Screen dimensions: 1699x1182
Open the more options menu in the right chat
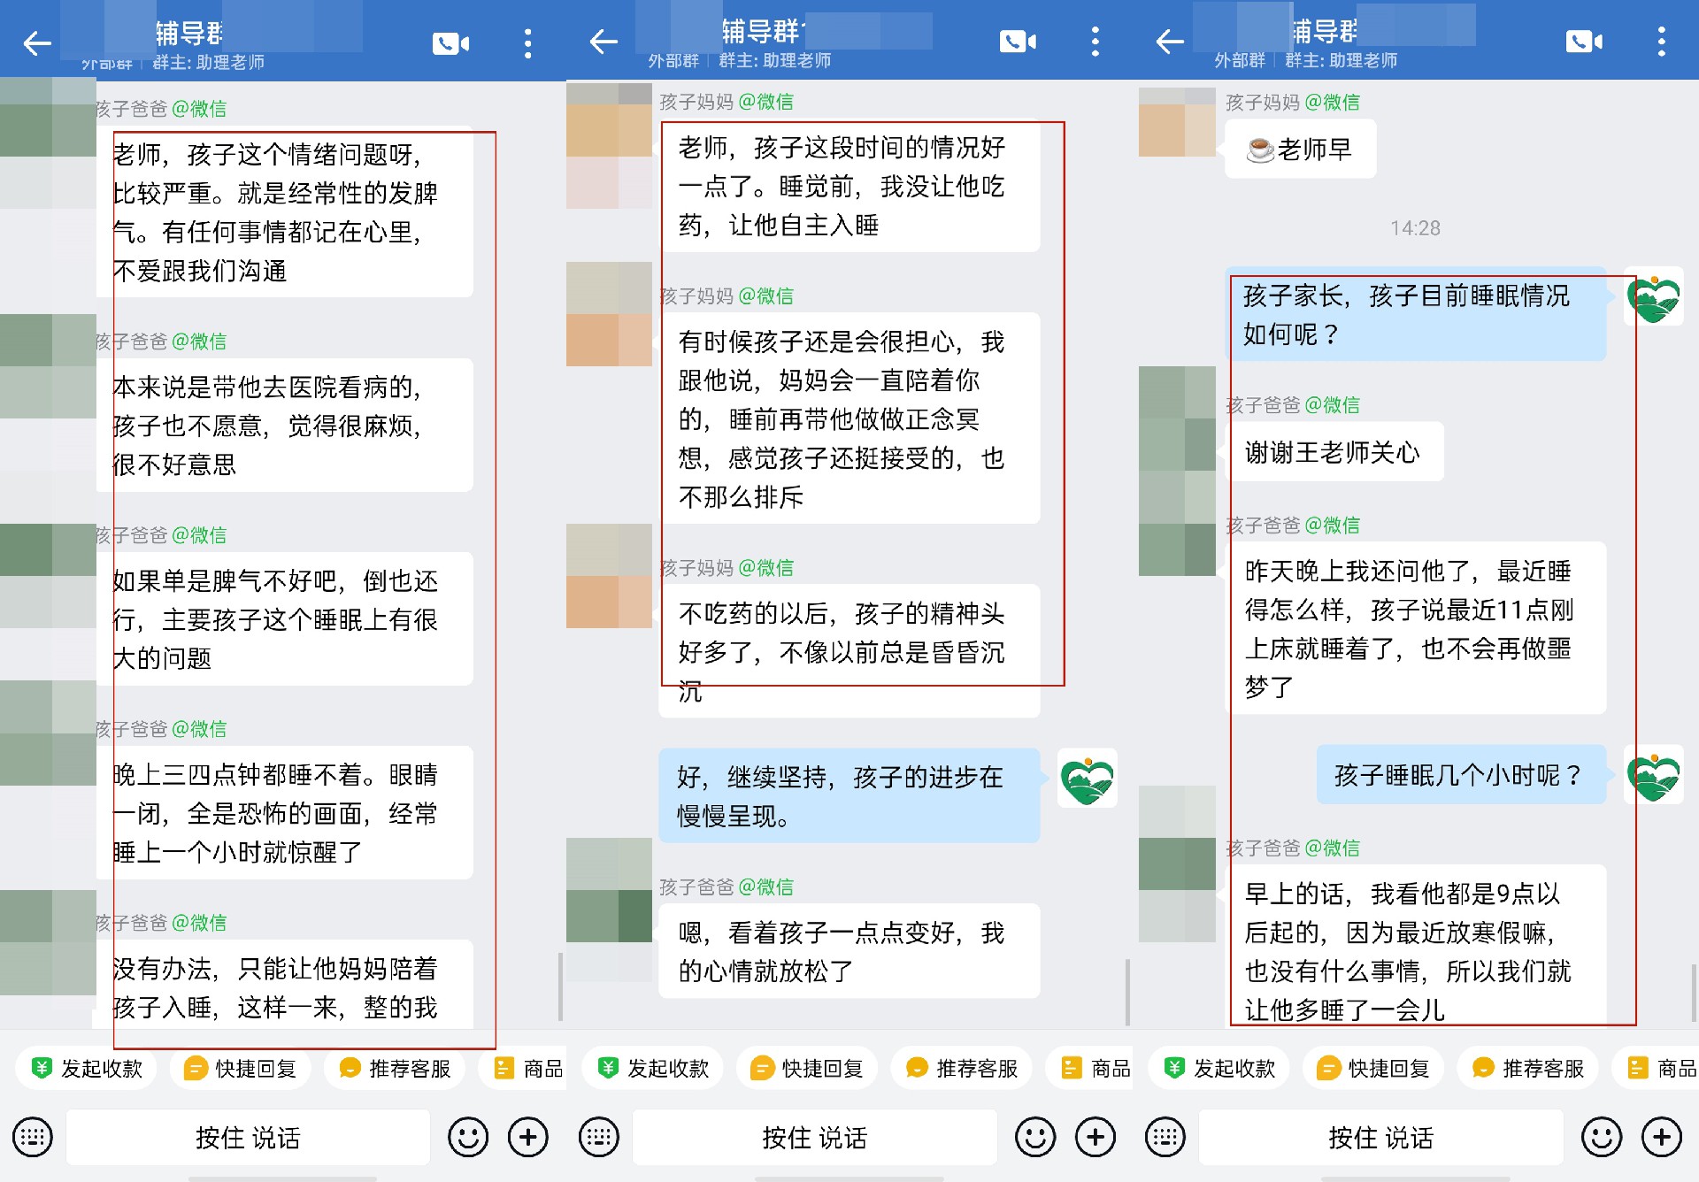[1661, 42]
